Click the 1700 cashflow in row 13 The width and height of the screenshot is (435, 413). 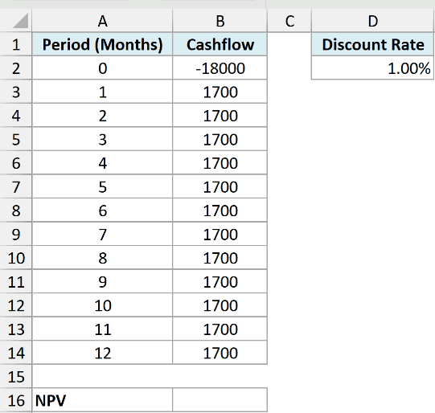click(x=220, y=329)
